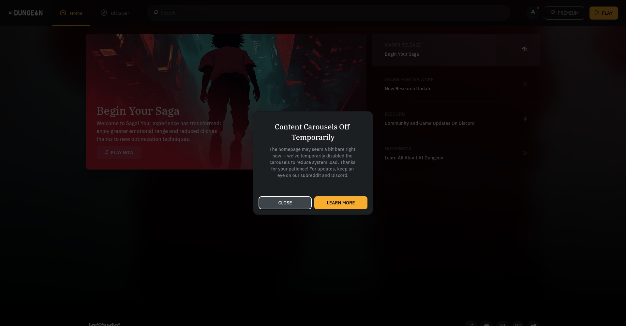This screenshot has width=626, height=326.
Task: Open the Home tab
Action: pos(71,13)
